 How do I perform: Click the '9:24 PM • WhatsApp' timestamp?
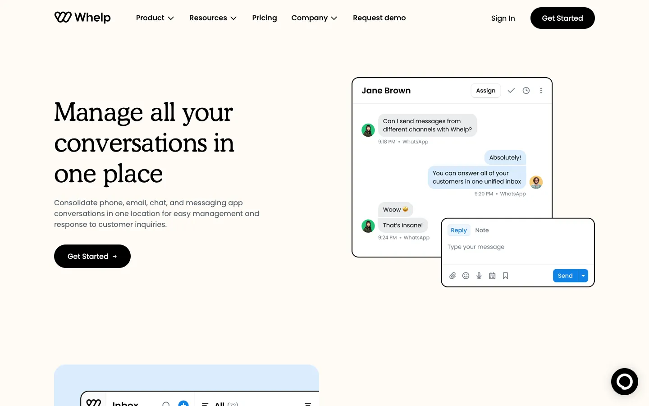[404, 237]
